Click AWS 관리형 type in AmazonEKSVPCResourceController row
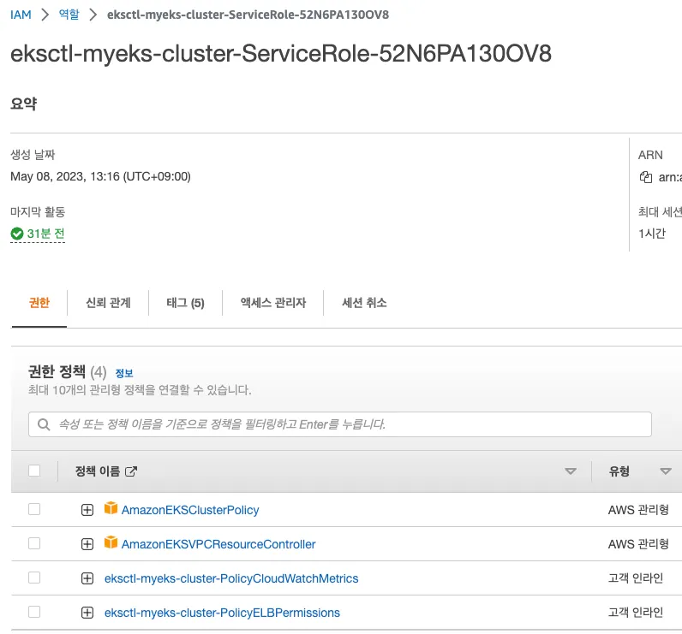 click(638, 544)
